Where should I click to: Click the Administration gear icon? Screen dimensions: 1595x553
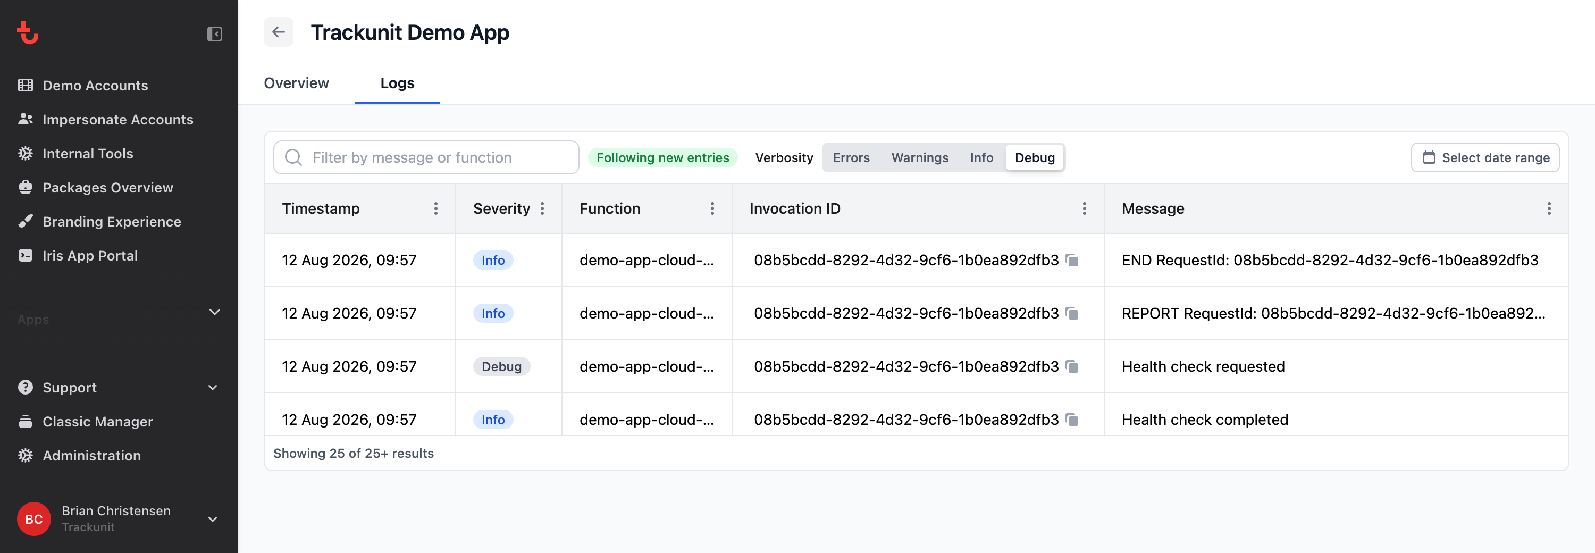pos(26,455)
